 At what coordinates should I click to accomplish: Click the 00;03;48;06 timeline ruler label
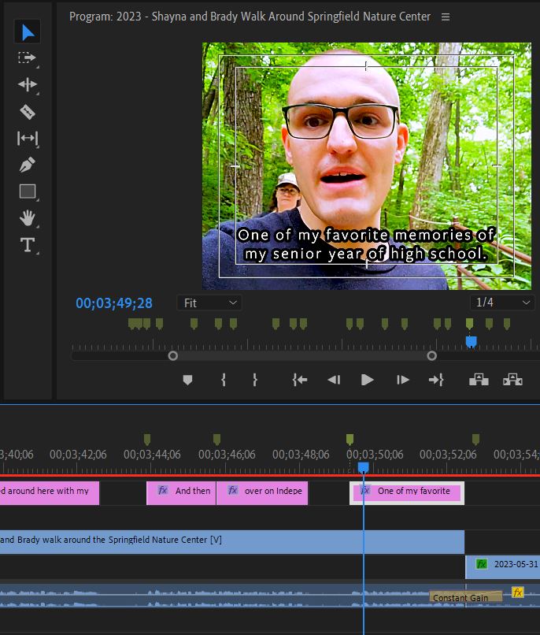tap(301, 455)
